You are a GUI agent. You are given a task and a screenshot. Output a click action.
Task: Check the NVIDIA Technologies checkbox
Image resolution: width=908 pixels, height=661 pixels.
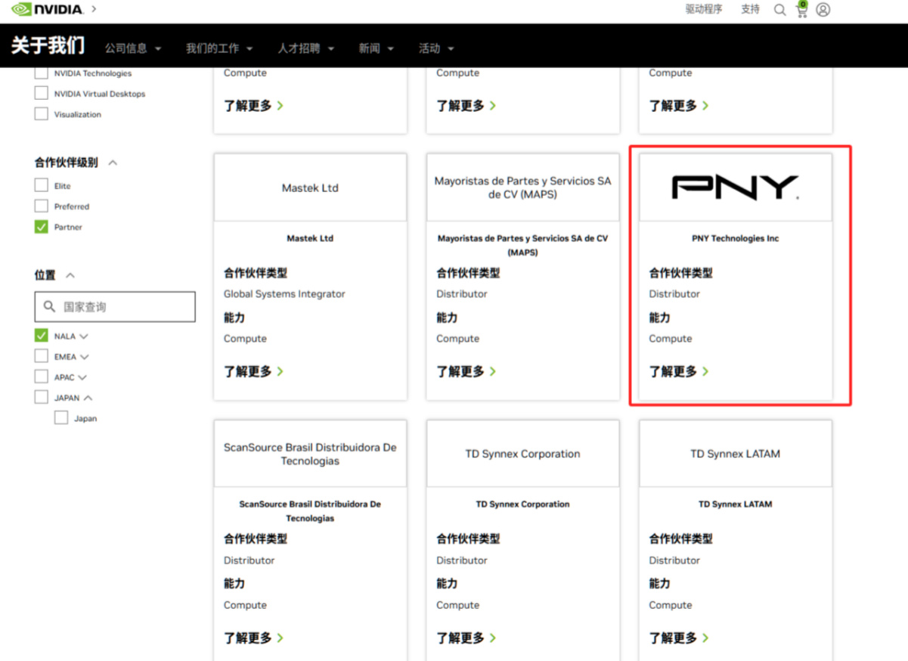41,73
